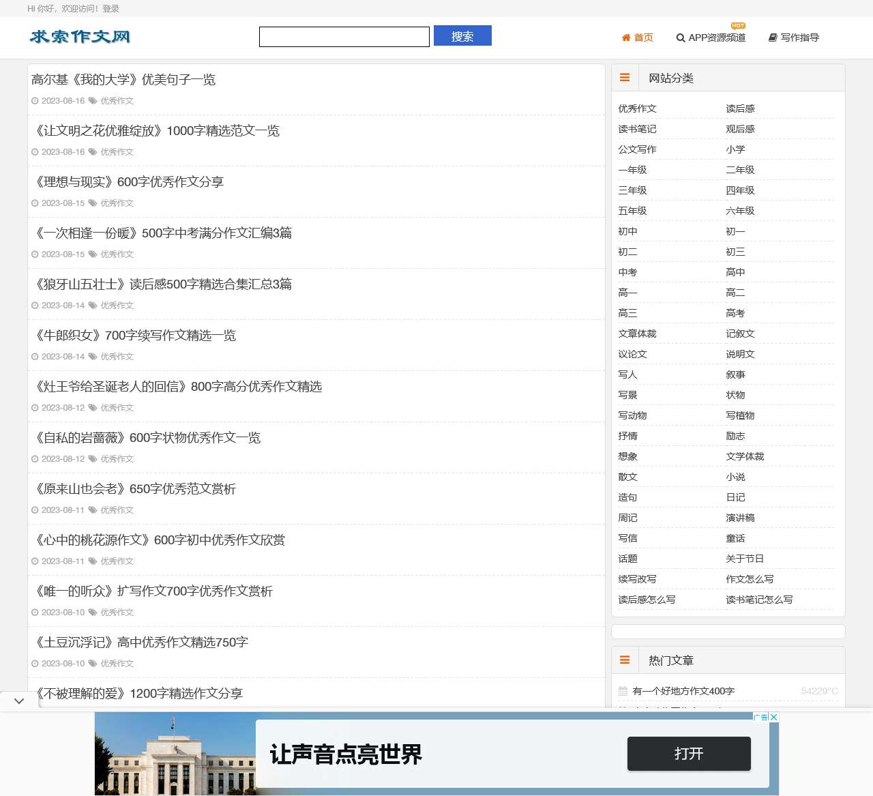
Task: Select the 小学 category
Action: (x=735, y=149)
